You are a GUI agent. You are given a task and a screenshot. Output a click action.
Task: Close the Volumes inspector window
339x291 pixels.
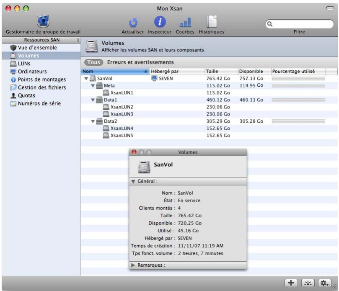pyautogui.click(x=134, y=152)
